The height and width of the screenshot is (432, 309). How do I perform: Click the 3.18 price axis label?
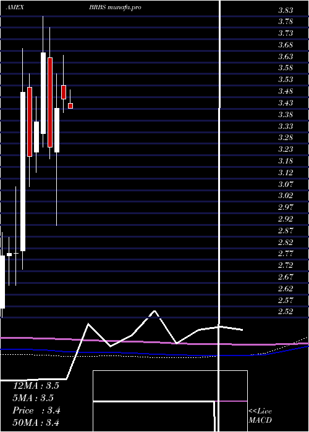click(x=286, y=160)
